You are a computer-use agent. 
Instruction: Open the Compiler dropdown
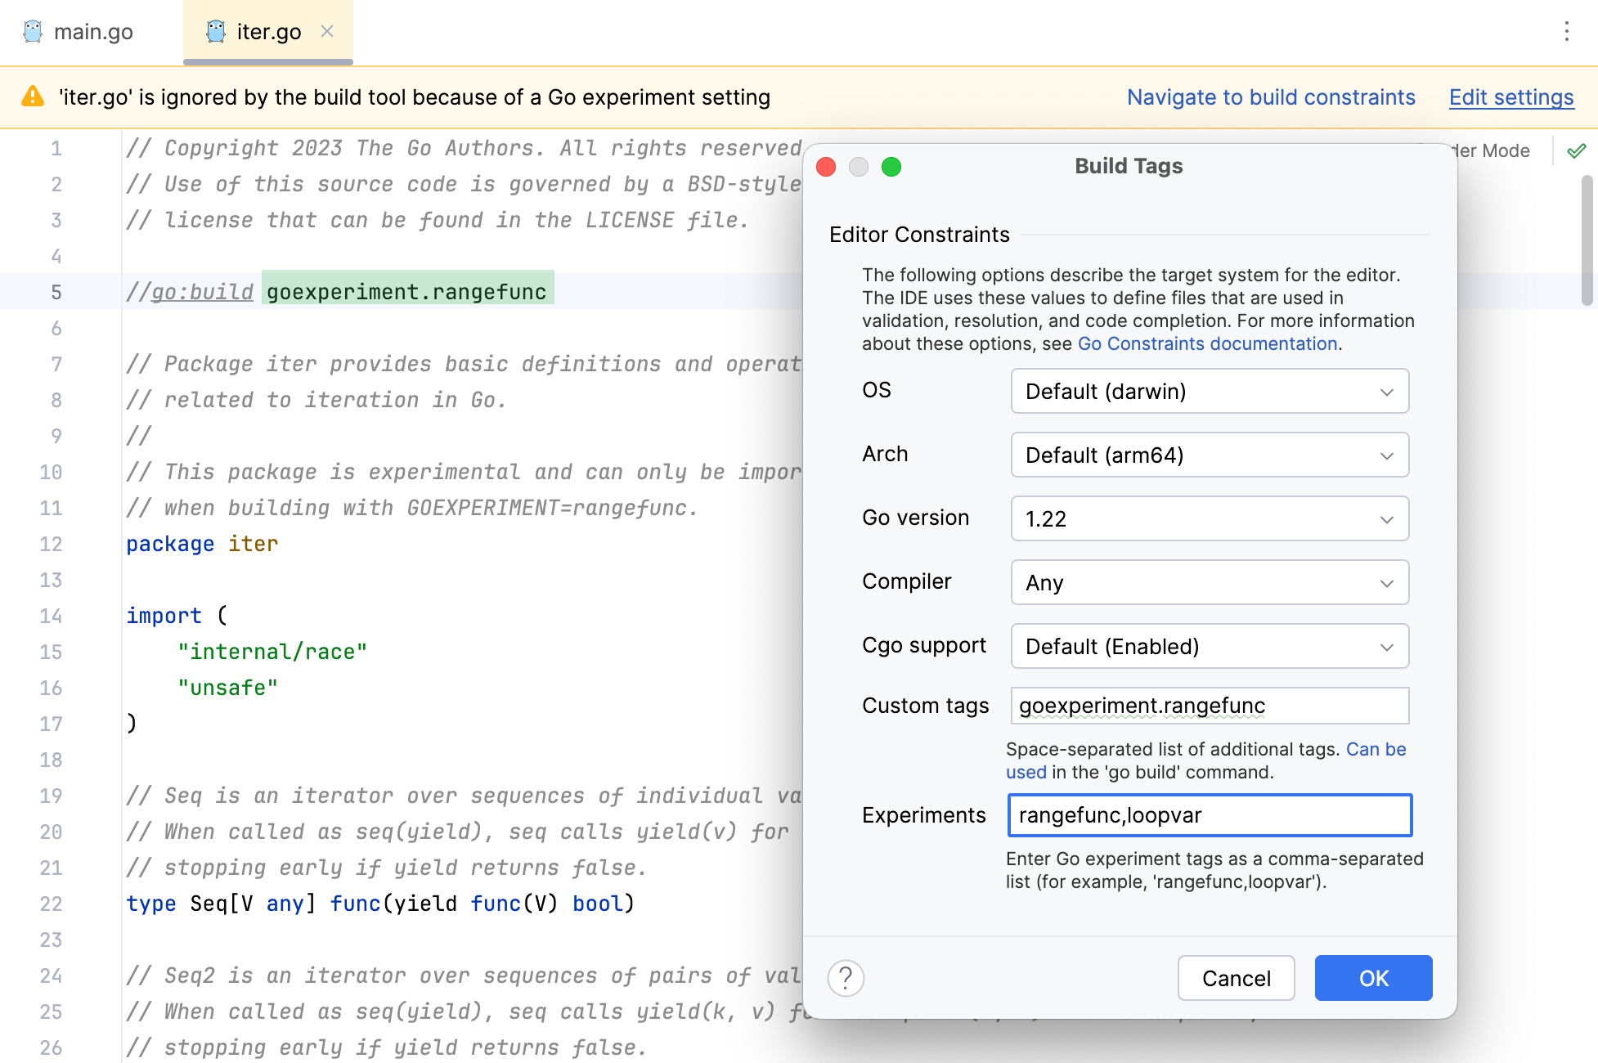1209,582
